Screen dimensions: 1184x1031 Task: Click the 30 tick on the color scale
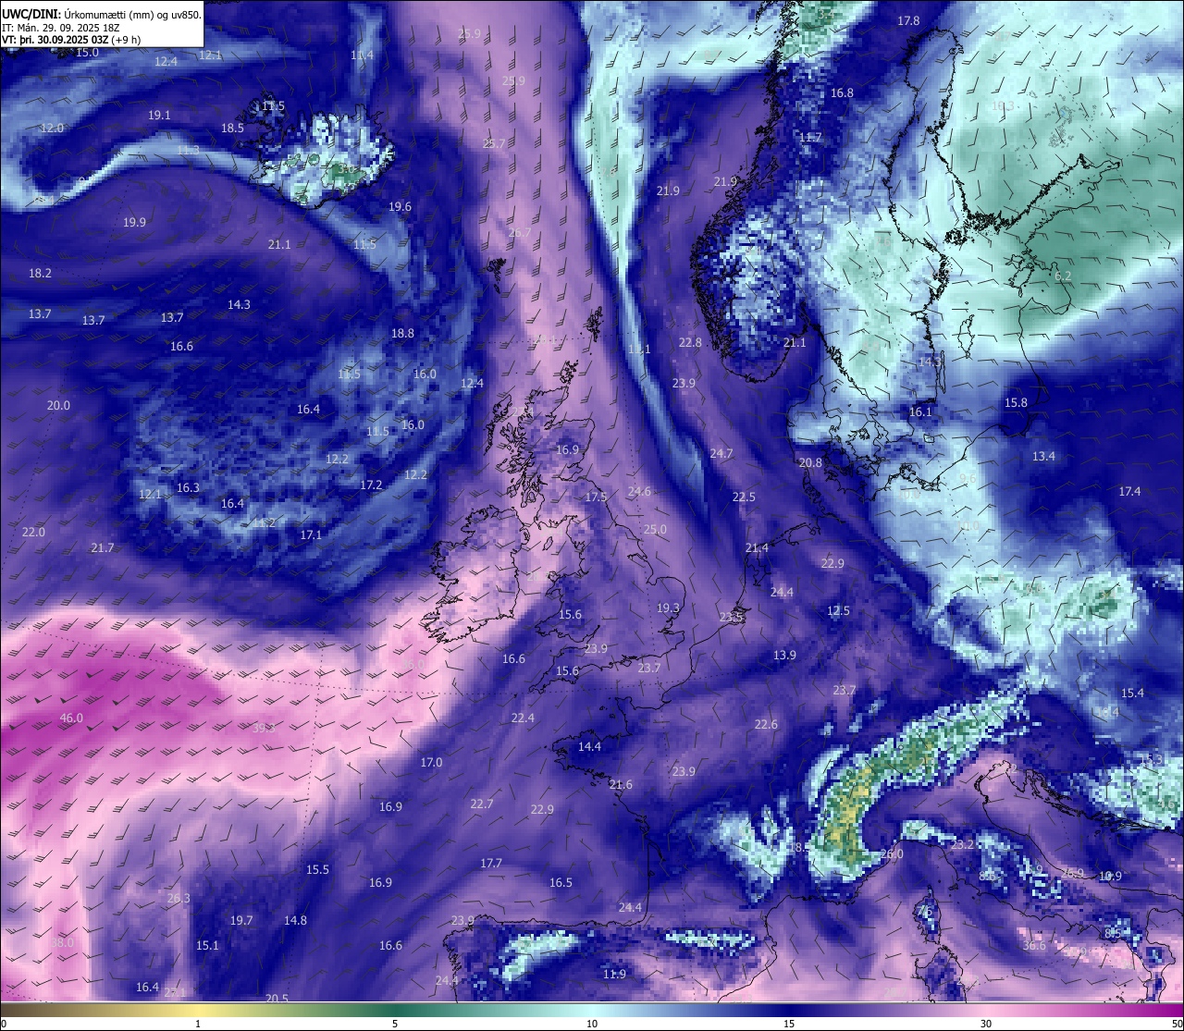(986, 1024)
